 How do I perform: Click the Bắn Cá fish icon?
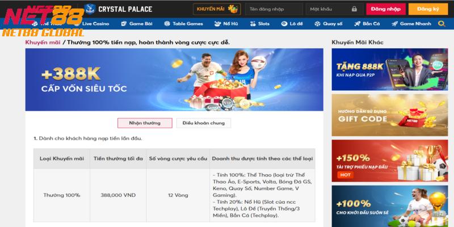point(357,24)
